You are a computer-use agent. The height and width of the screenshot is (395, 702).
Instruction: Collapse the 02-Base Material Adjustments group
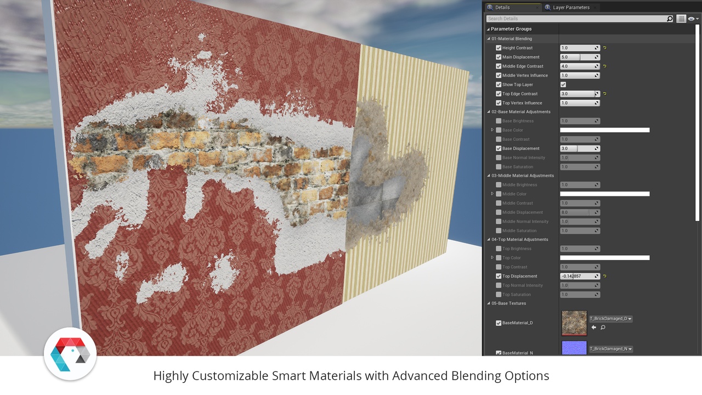489,112
